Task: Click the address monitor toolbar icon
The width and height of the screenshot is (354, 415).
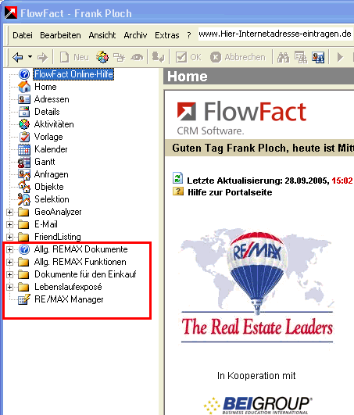Action: click(x=318, y=57)
